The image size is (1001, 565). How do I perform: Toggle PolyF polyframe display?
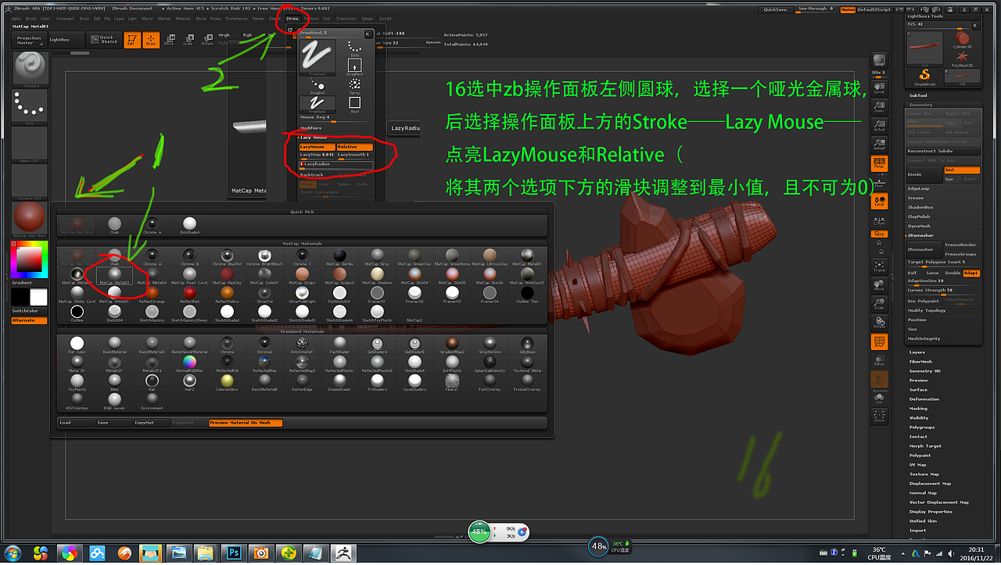click(879, 342)
